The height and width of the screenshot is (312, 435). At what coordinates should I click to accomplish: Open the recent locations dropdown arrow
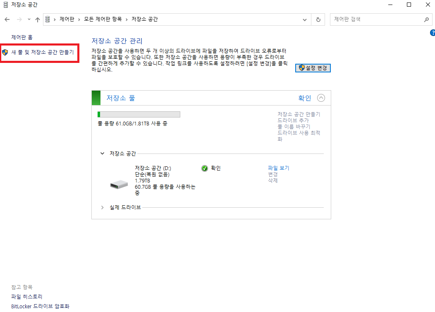[29, 19]
